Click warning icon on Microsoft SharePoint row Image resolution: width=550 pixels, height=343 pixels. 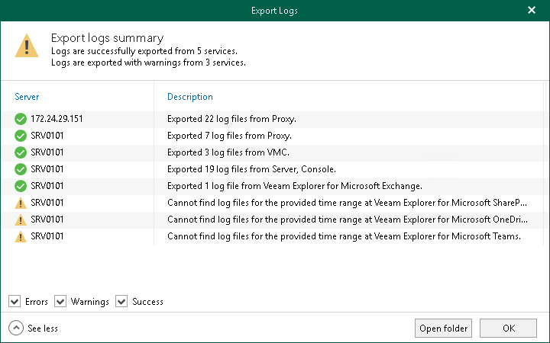[21, 203]
